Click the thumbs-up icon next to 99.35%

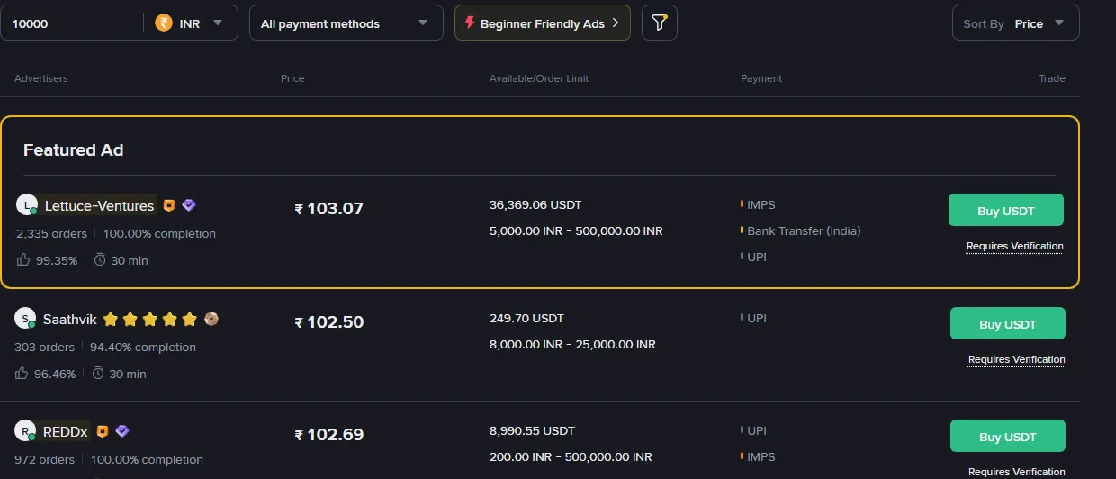(23, 260)
